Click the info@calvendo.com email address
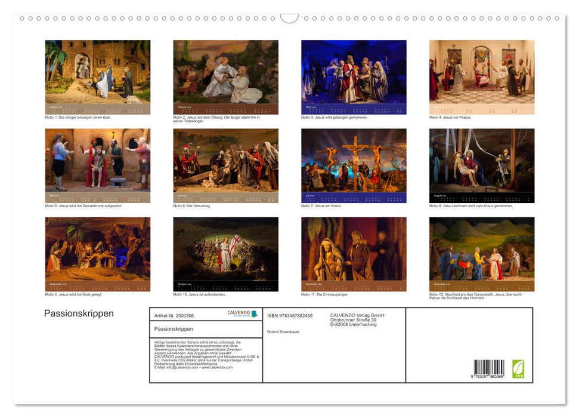The image size is (579, 418). 181,368
